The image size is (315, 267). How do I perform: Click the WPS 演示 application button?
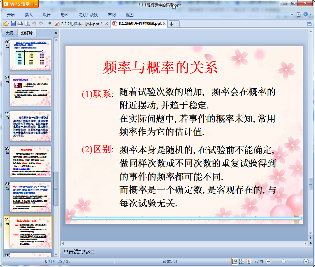tap(18, 4)
